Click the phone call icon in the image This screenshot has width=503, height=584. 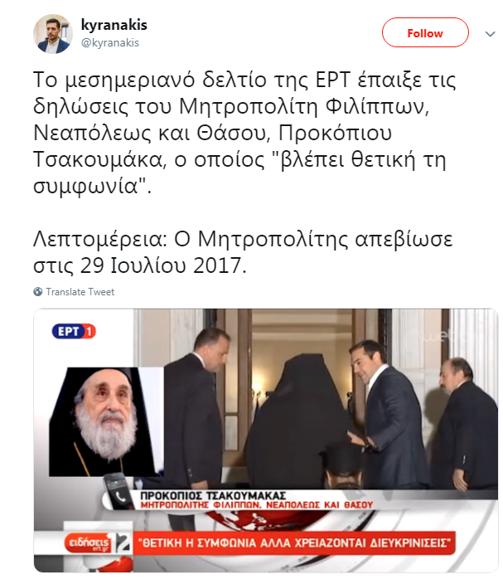point(118,492)
